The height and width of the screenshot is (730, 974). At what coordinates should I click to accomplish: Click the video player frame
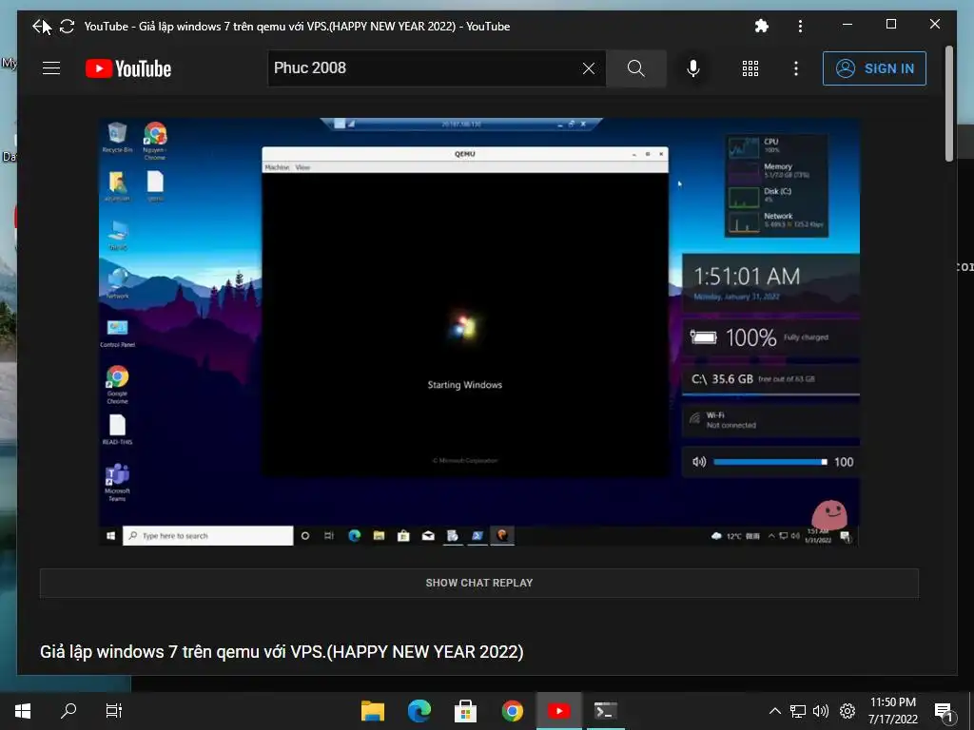tap(479, 332)
